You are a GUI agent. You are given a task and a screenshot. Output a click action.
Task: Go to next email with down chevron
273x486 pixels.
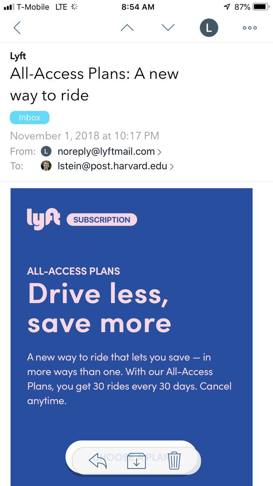click(x=168, y=28)
